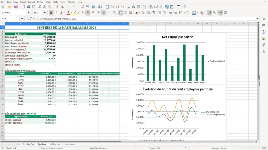
Task: Toggle Align Right
Action: tap(93, 13)
